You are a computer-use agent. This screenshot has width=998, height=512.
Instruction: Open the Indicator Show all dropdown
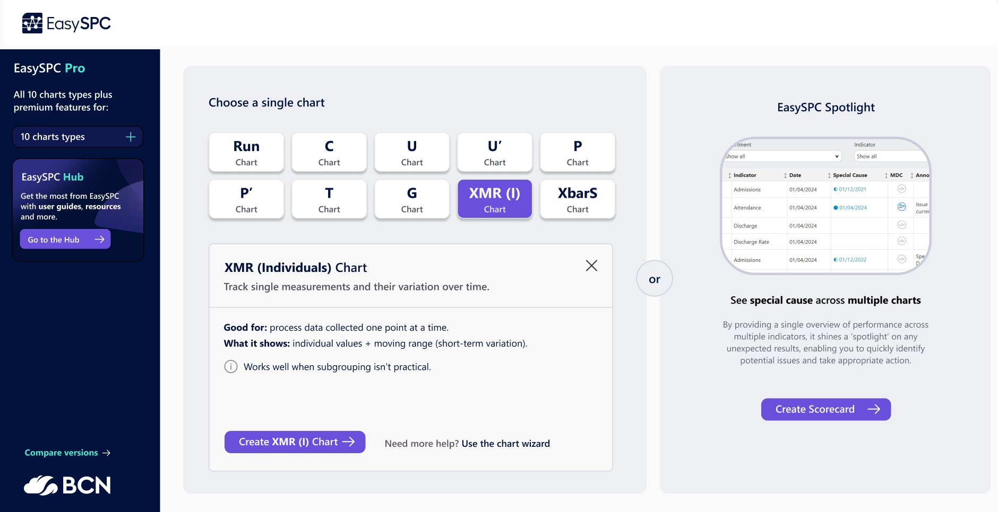point(890,156)
